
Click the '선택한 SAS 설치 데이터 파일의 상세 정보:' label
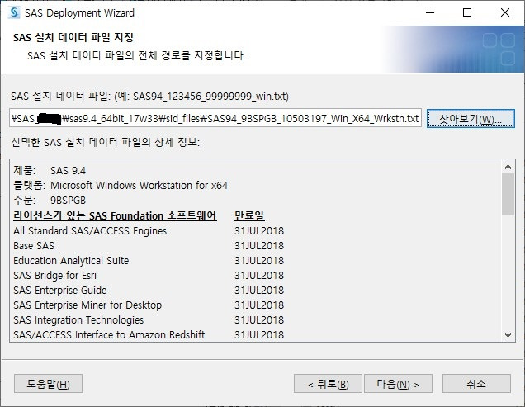105,142
